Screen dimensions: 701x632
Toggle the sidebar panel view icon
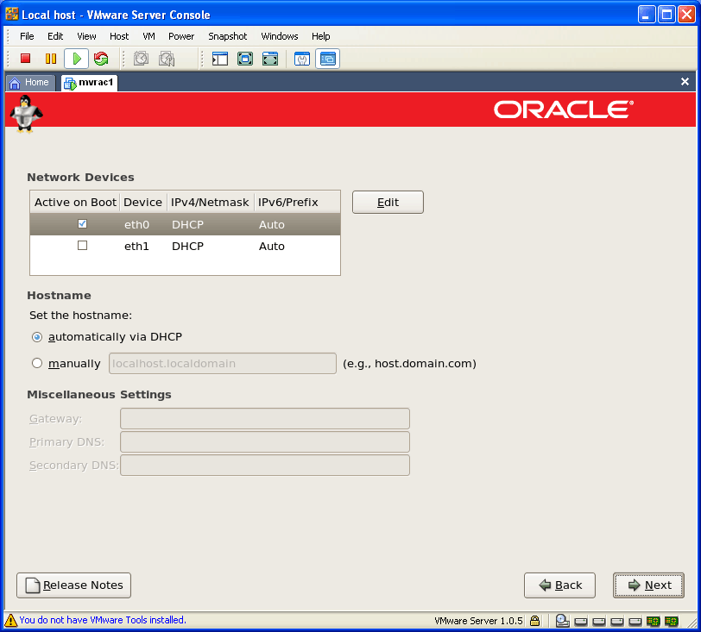220,59
